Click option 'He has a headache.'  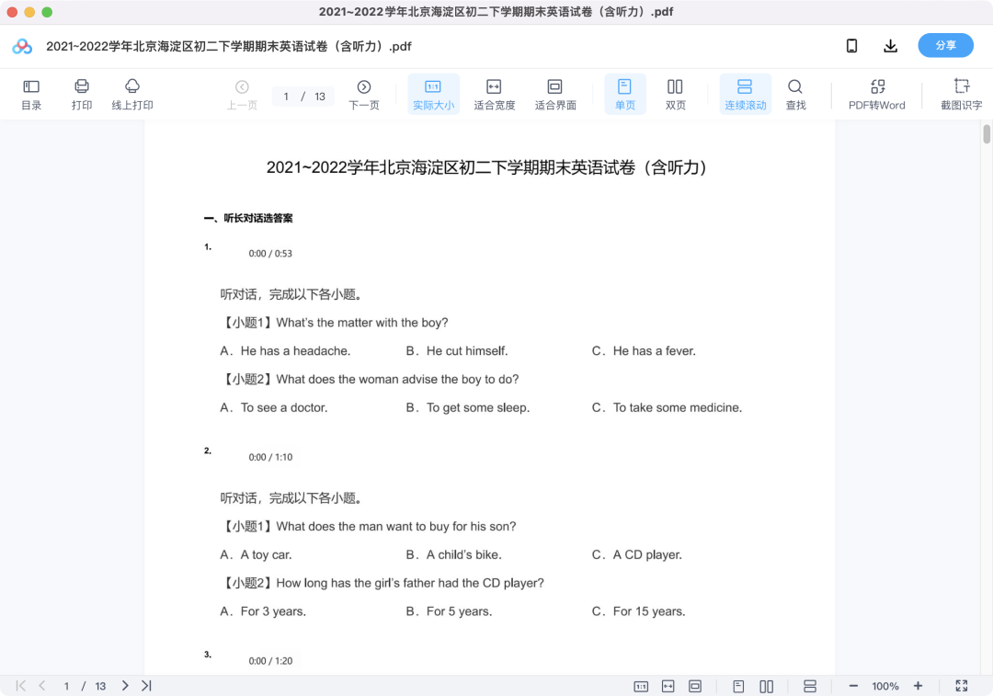[295, 351]
